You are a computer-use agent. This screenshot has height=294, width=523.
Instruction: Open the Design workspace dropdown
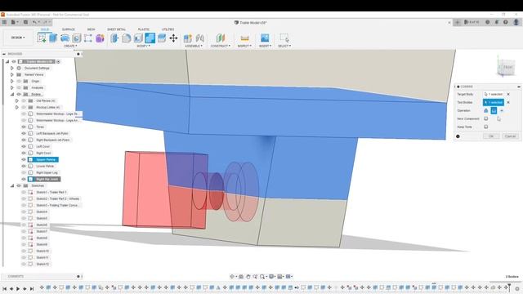click(x=18, y=38)
